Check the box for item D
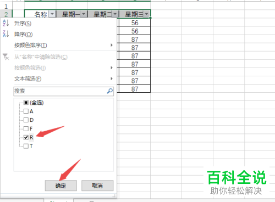 (26, 120)
